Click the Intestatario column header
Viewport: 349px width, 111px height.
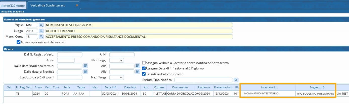269,88
